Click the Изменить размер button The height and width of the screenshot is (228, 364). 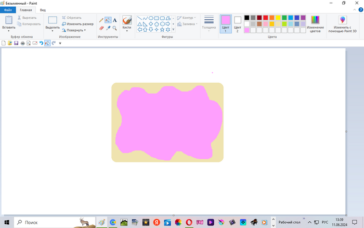77,24
